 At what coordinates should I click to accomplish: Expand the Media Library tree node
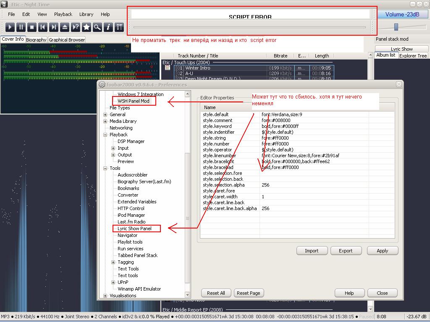[x=105, y=121]
